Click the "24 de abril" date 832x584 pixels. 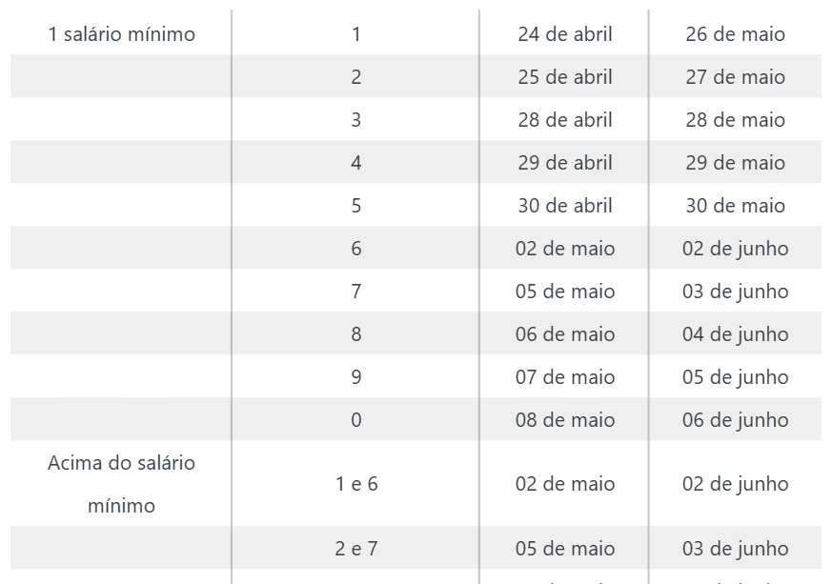565,34
